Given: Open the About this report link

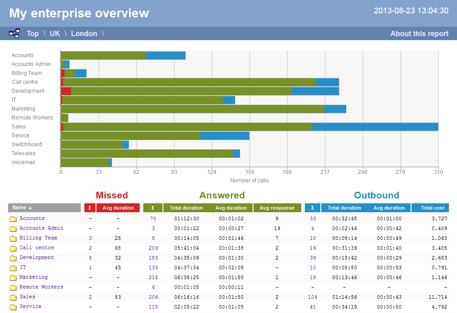Looking at the screenshot, I should pyautogui.click(x=419, y=33).
